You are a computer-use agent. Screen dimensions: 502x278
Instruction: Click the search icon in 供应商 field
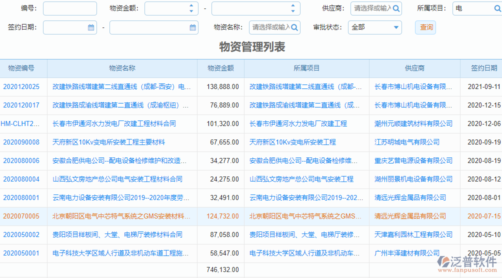[396, 8]
